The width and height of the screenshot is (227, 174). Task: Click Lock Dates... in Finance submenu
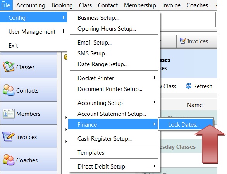(186, 124)
